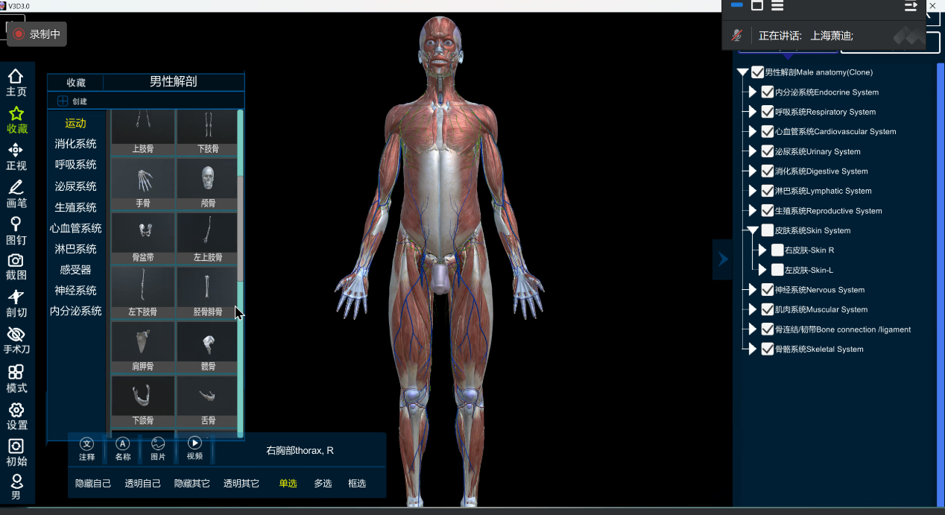Uncheck 骨骼系统 Skeletal System checkbox
945x515 pixels.
[x=768, y=350]
